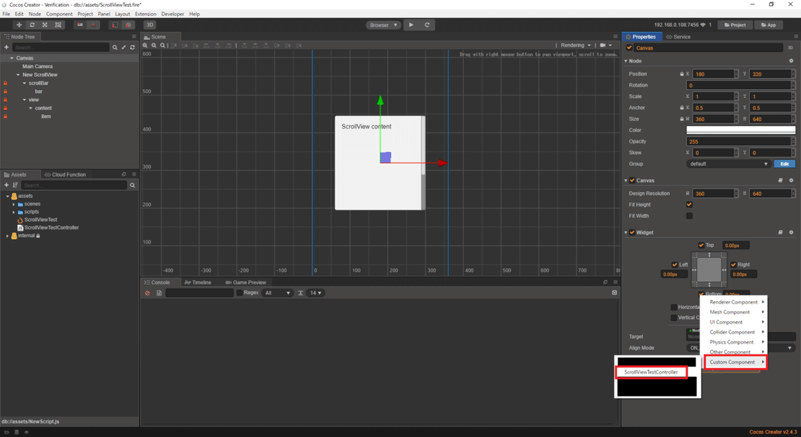Check the Fit Width checkbox
This screenshot has width=801, height=437.
coord(690,216)
